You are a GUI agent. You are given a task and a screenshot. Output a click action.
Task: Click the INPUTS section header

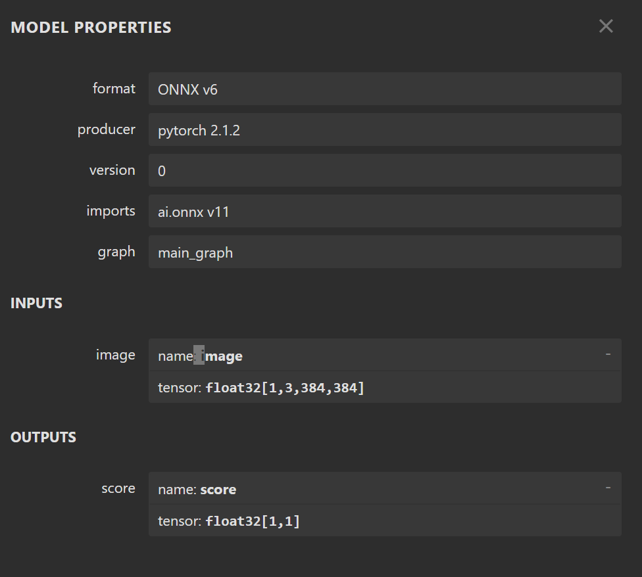tap(36, 303)
